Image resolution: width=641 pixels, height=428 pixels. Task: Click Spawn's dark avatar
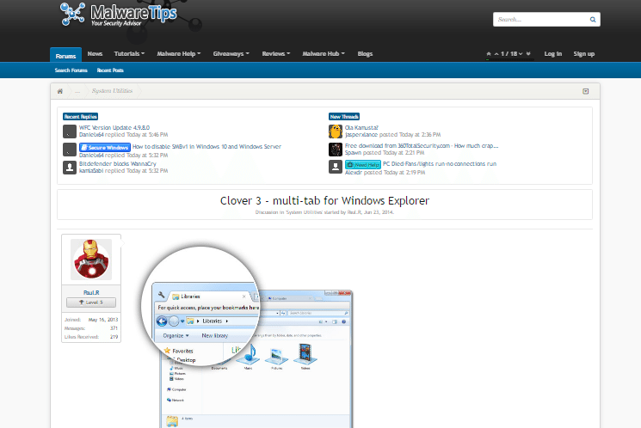336,150
